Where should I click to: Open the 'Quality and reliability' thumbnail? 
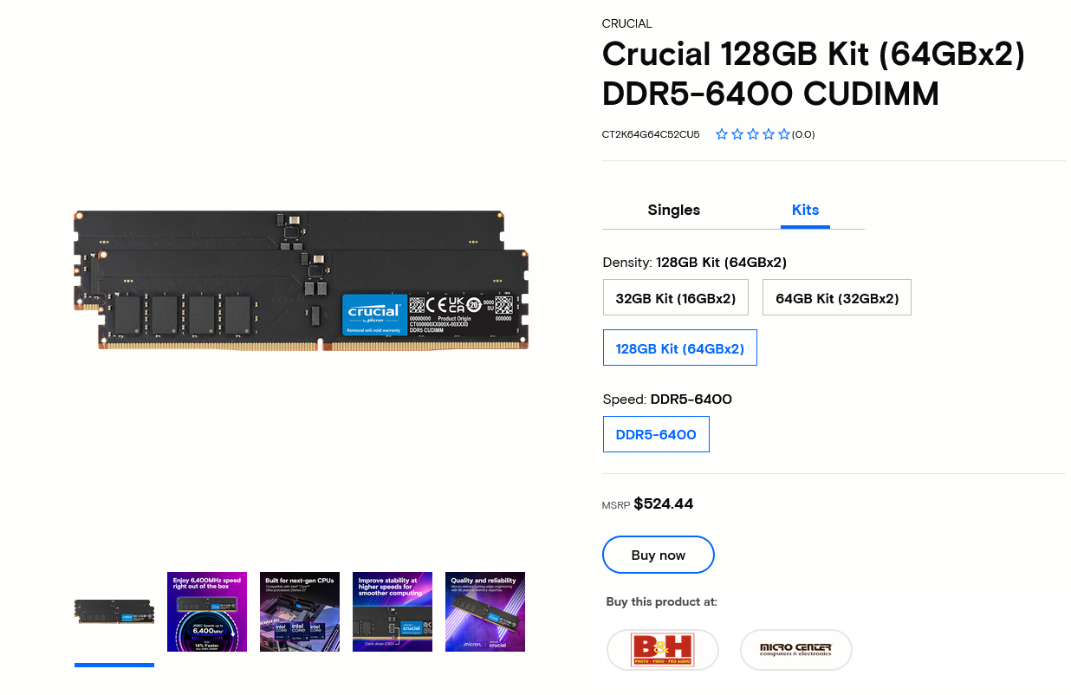pyautogui.click(x=485, y=612)
